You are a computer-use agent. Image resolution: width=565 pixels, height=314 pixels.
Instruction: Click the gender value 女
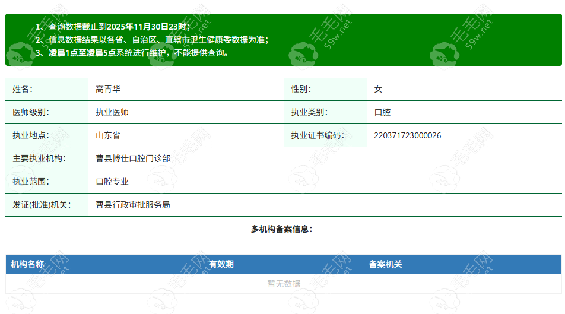(x=378, y=89)
